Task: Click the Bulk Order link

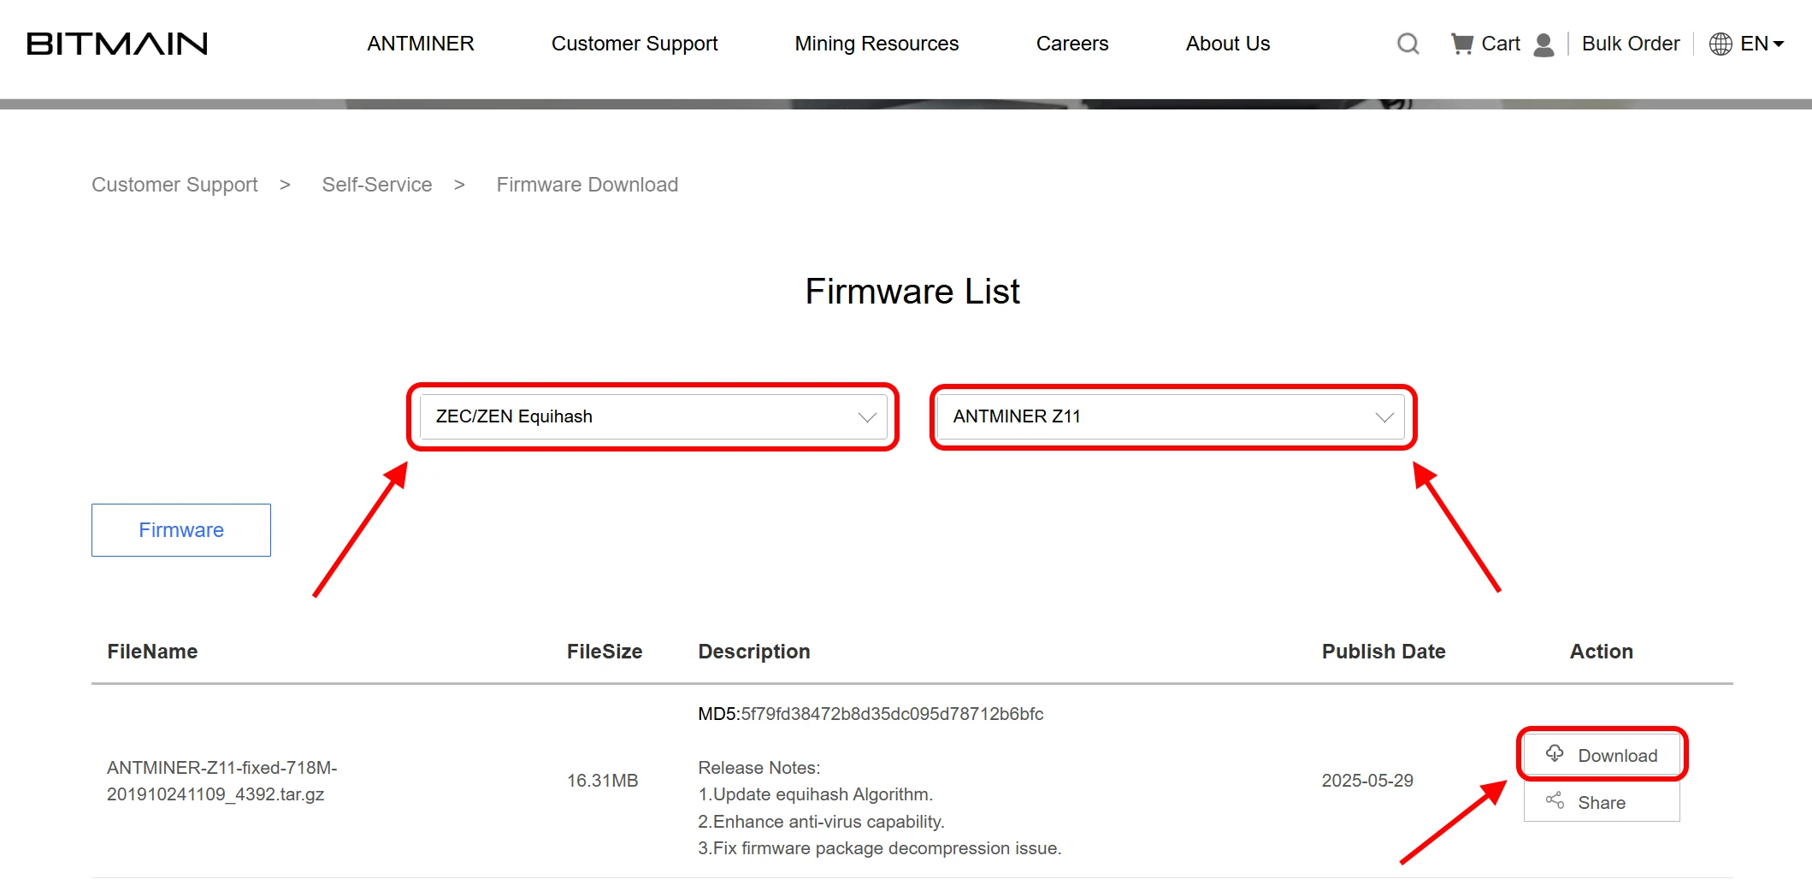Action: 1630,44
